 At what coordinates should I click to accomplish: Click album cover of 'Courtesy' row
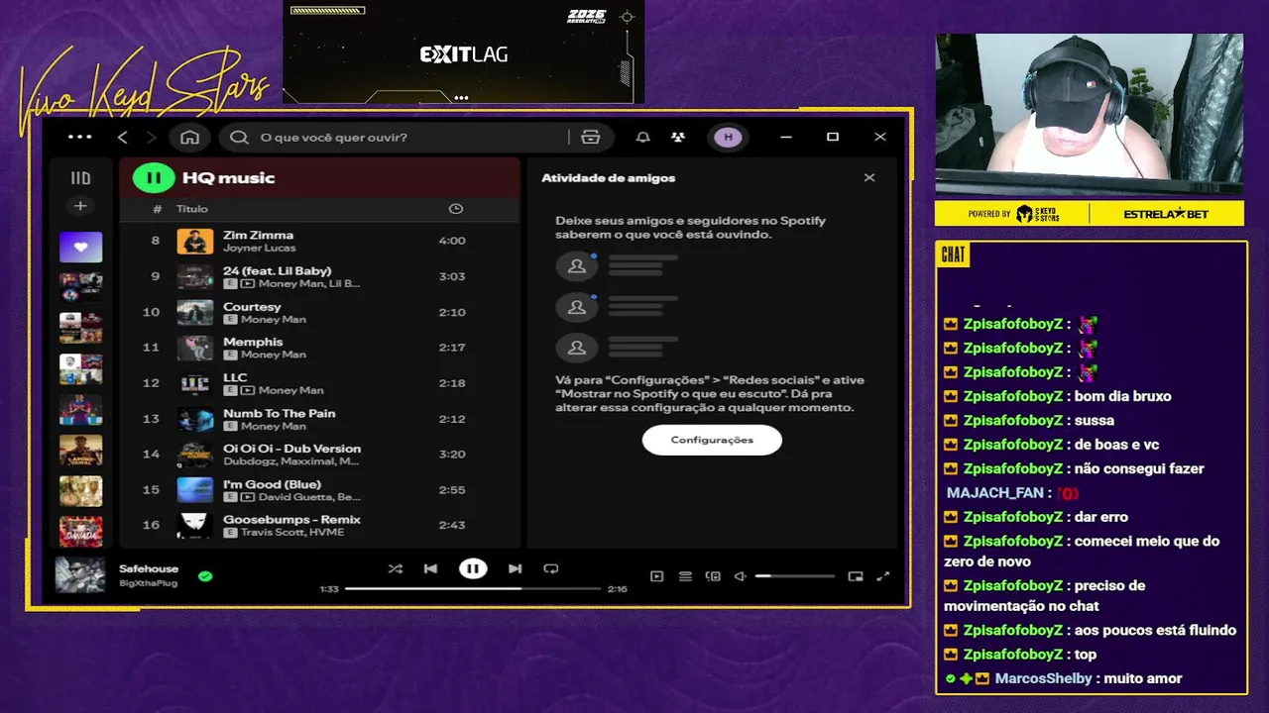[195, 312]
